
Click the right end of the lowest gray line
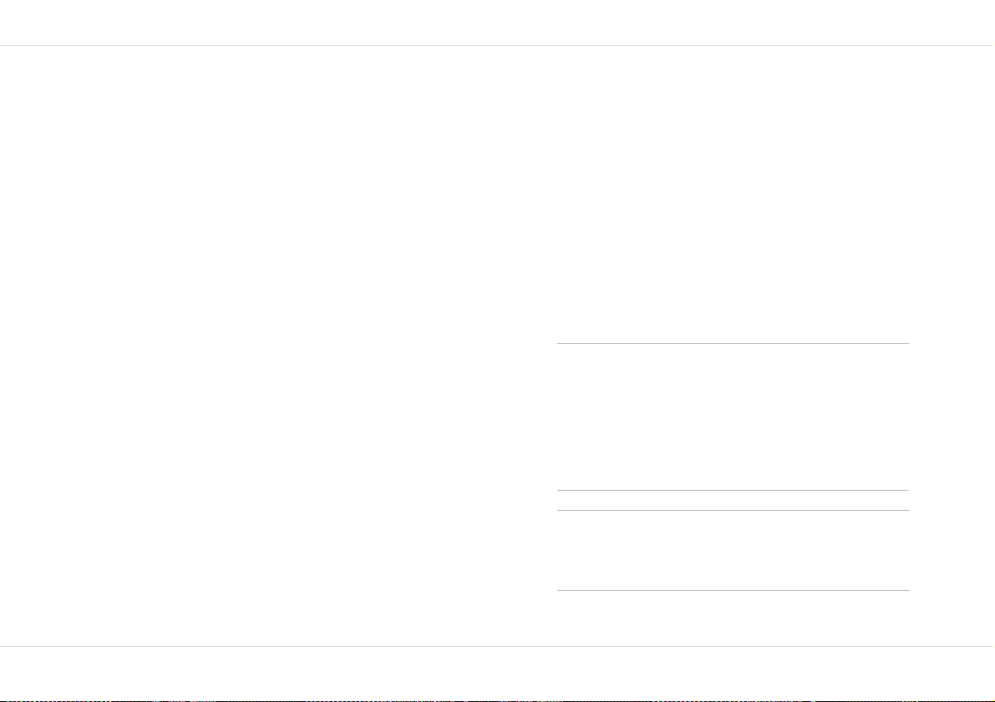907,590
